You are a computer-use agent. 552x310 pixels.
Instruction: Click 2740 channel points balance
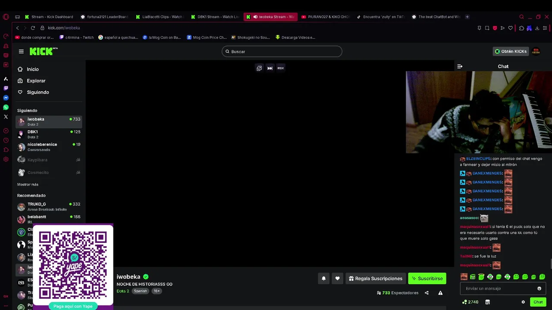(470, 302)
